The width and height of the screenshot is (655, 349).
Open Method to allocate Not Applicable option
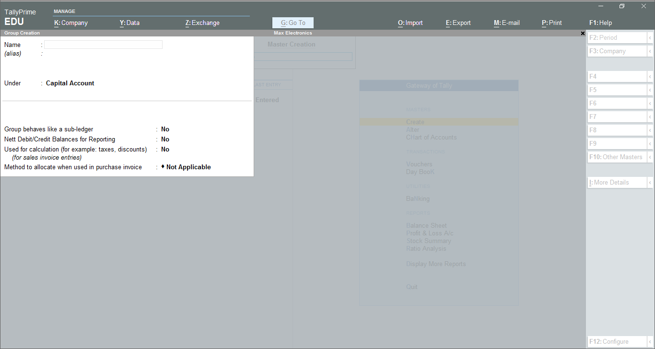point(186,167)
